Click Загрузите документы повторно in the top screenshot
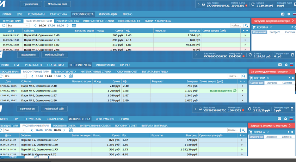This screenshot has height=162, width=296. coord(273,21)
